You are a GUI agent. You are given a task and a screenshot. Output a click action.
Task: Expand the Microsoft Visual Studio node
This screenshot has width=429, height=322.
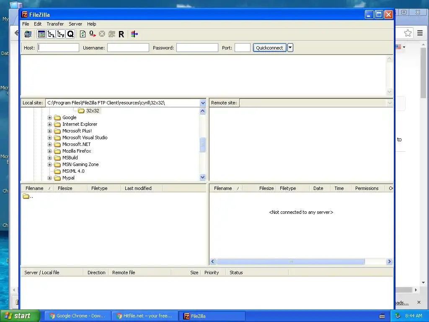(x=49, y=138)
